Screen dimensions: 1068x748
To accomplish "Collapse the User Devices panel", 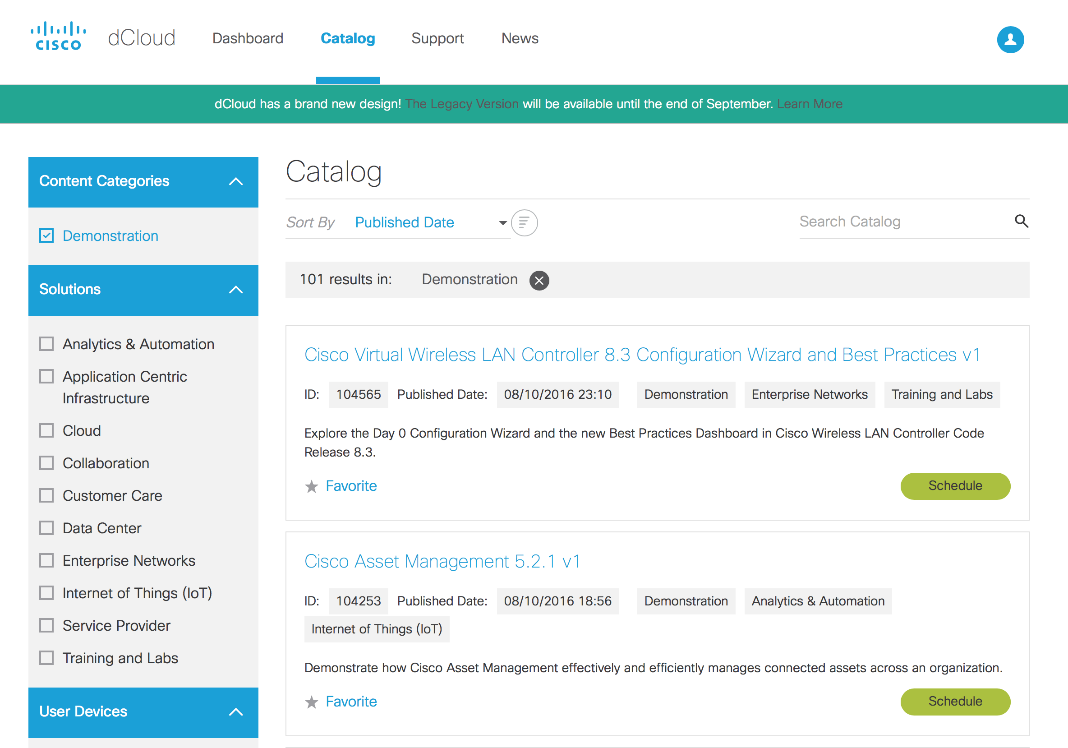I will point(236,712).
